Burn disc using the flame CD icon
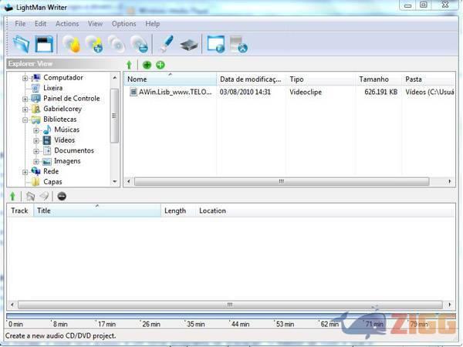This screenshot has height=347, width=463. [72, 44]
